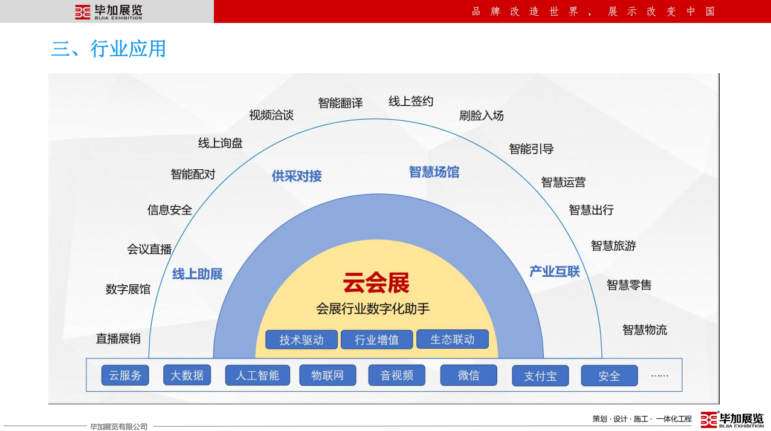The image size is (771, 431).
Task: Click the Bijia Exhibition logo at bottom right
Action: [x=732, y=420]
